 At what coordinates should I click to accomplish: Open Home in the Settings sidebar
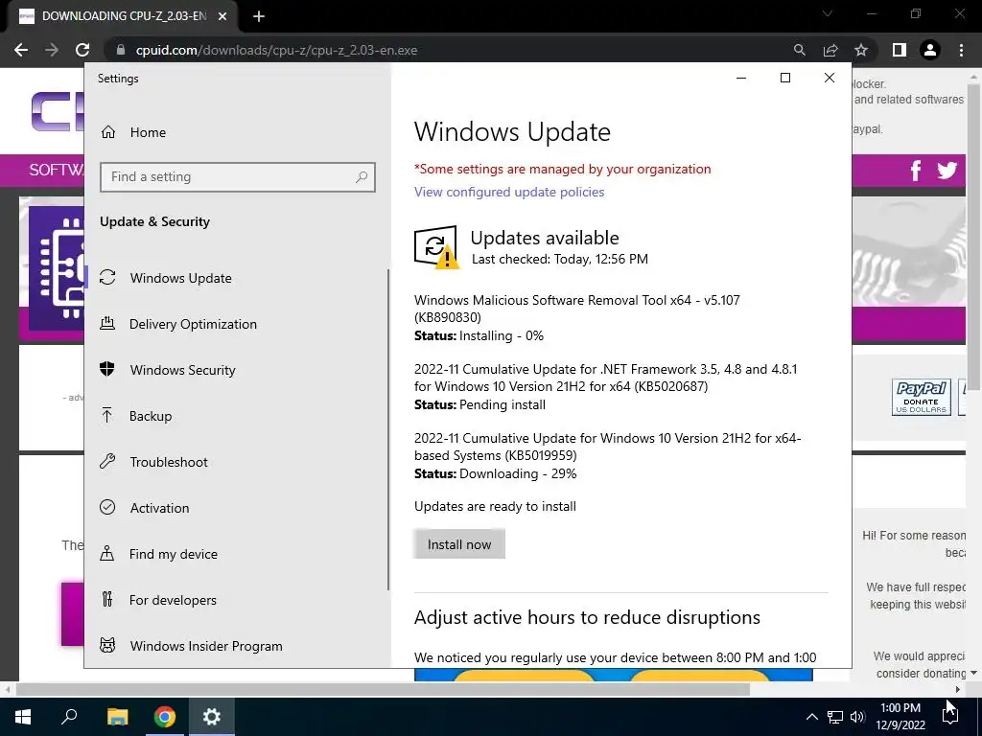(148, 132)
